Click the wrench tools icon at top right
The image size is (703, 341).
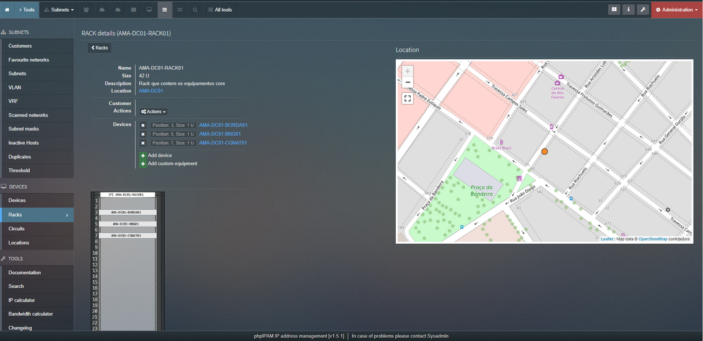[x=643, y=9]
